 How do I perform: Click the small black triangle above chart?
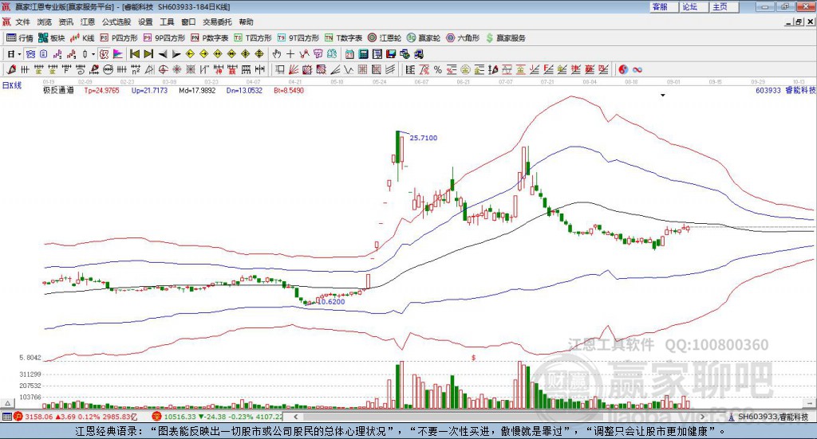[663, 95]
